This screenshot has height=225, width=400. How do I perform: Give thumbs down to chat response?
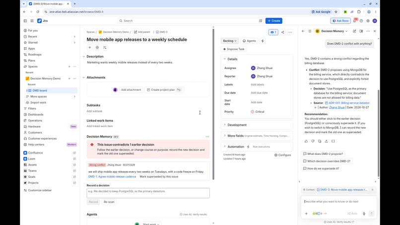[x=313, y=141]
